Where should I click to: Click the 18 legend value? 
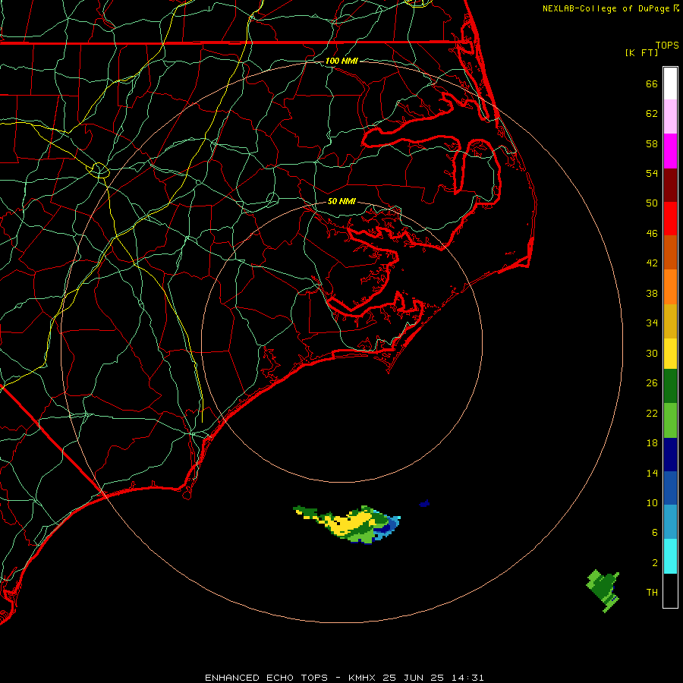(x=652, y=443)
